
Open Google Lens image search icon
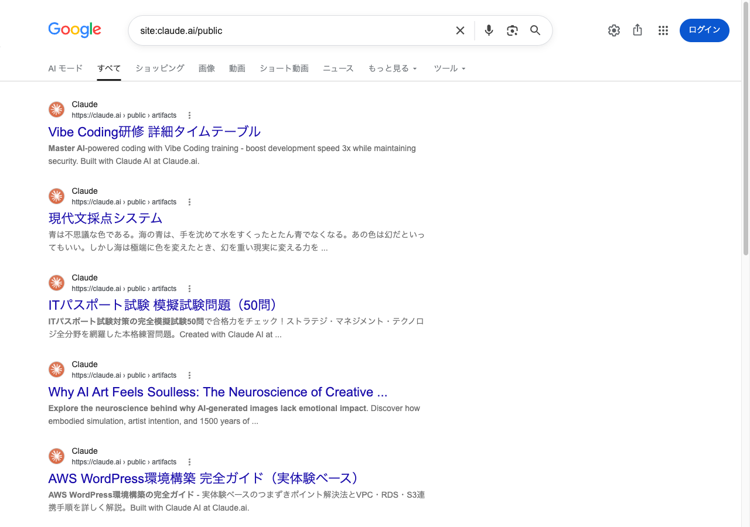coord(512,30)
